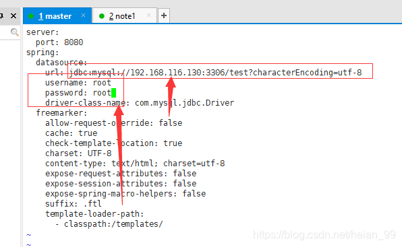Image resolution: width=402 pixels, height=247 pixels.
Task: Click 'expose-request-attributes: false' line
Action: [121, 174]
